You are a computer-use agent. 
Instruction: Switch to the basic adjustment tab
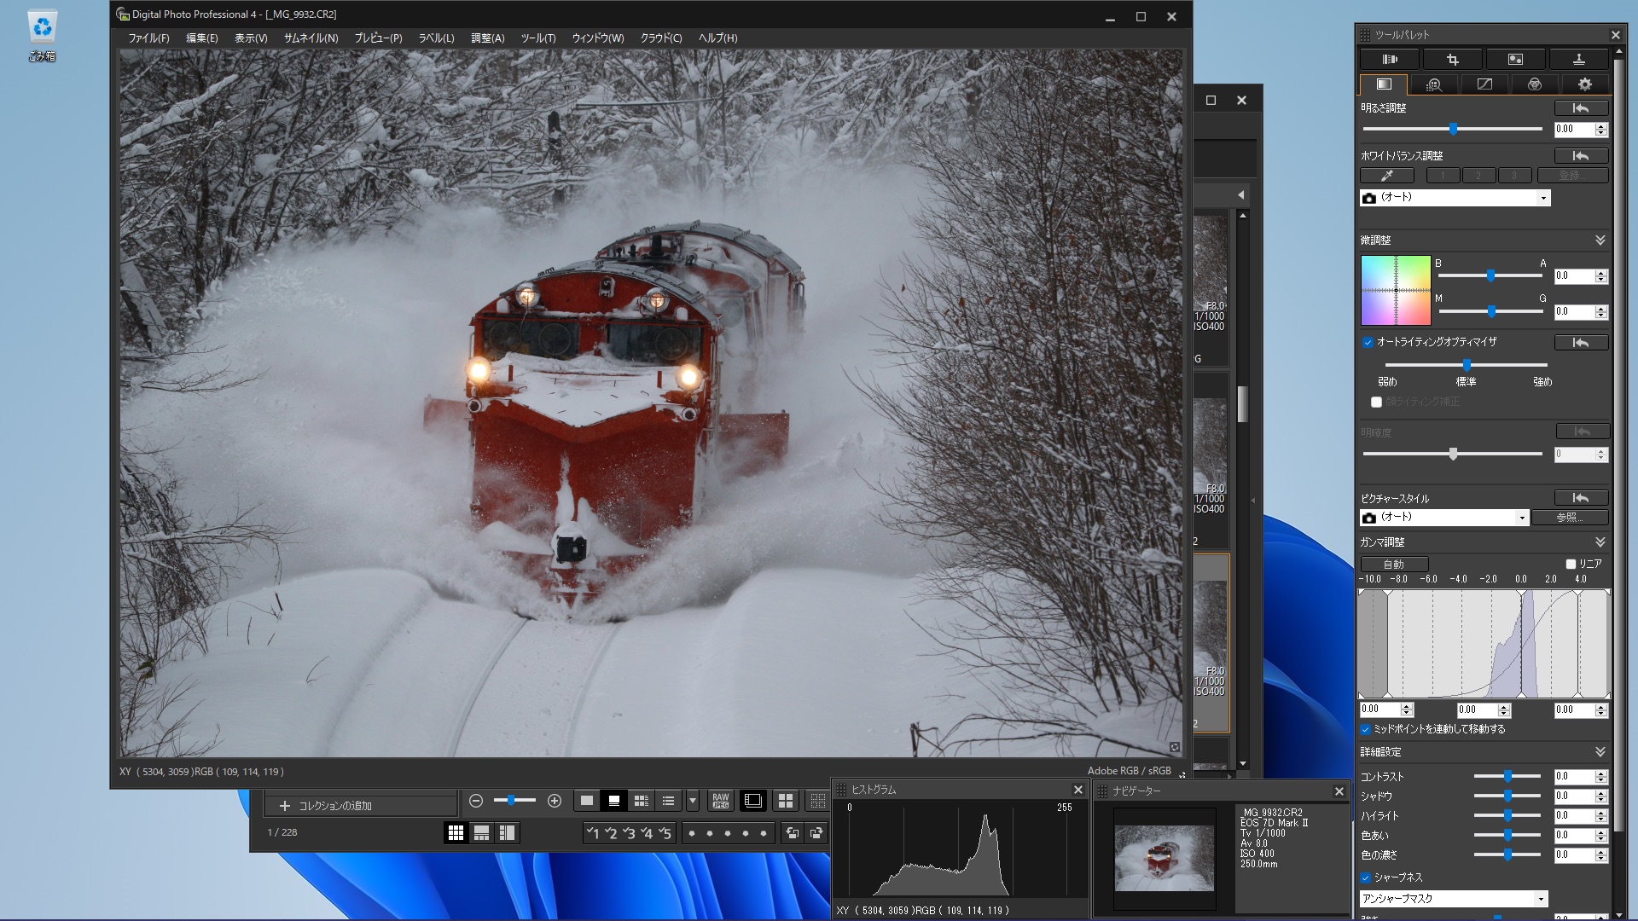(1384, 84)
